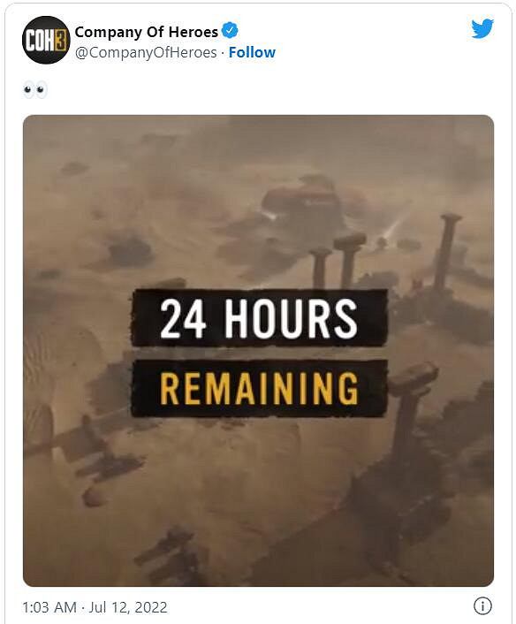
Task: Play the sandstorm teaser video
Action: [x=258, y=351]
